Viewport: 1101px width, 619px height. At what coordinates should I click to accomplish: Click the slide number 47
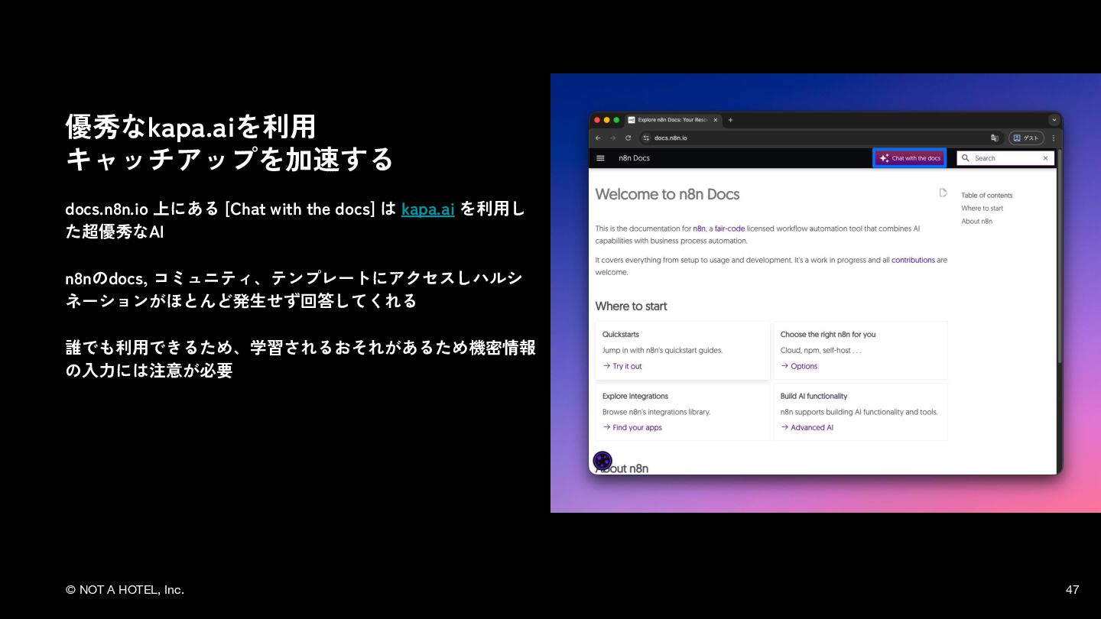[1072, 589]
